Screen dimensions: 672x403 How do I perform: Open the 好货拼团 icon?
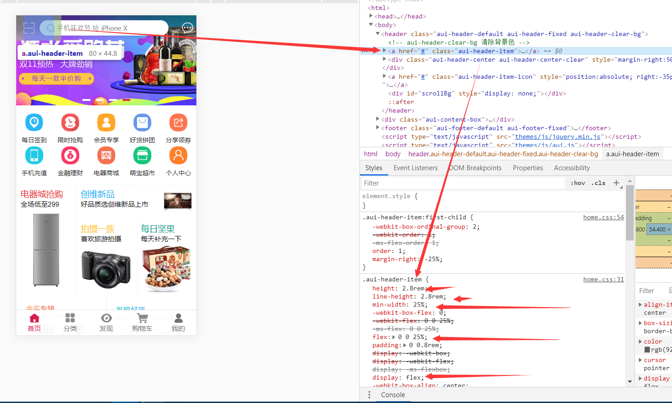(142, 122)
